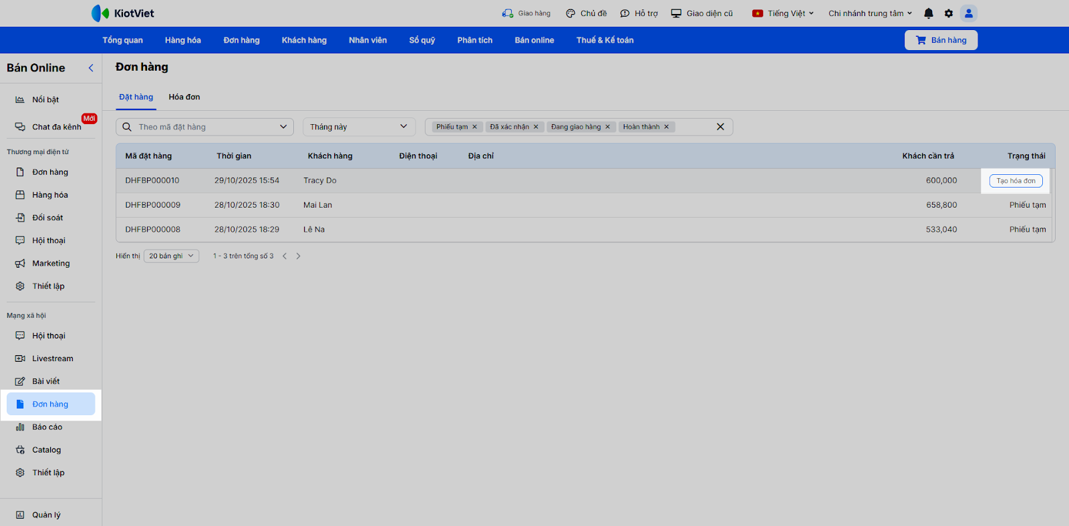Click the Bài viết edit icon
The width and height of the screenshot is (1069, 526).
pyautogui.click(x=20, y=382)
